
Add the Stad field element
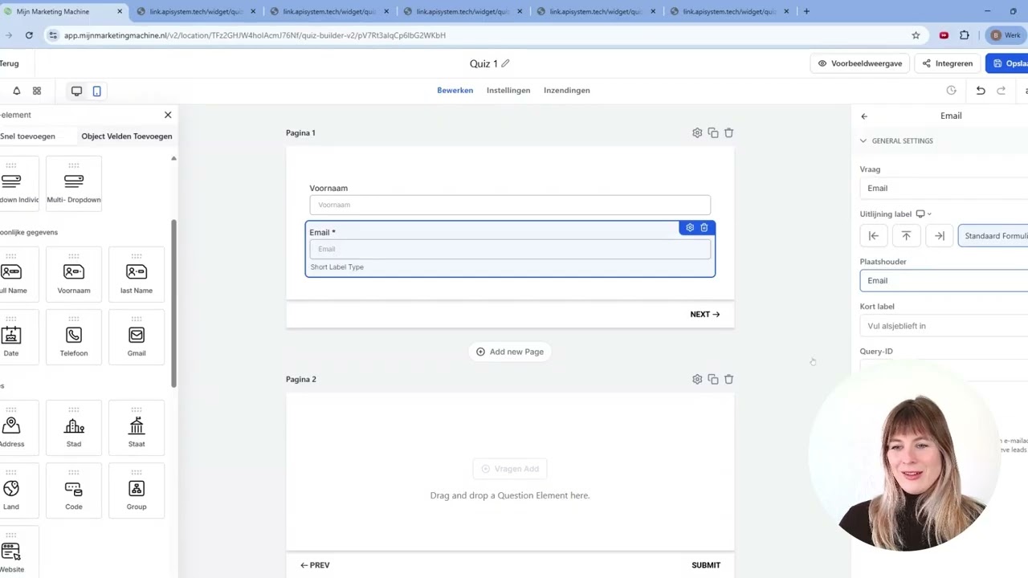point(74,428)
